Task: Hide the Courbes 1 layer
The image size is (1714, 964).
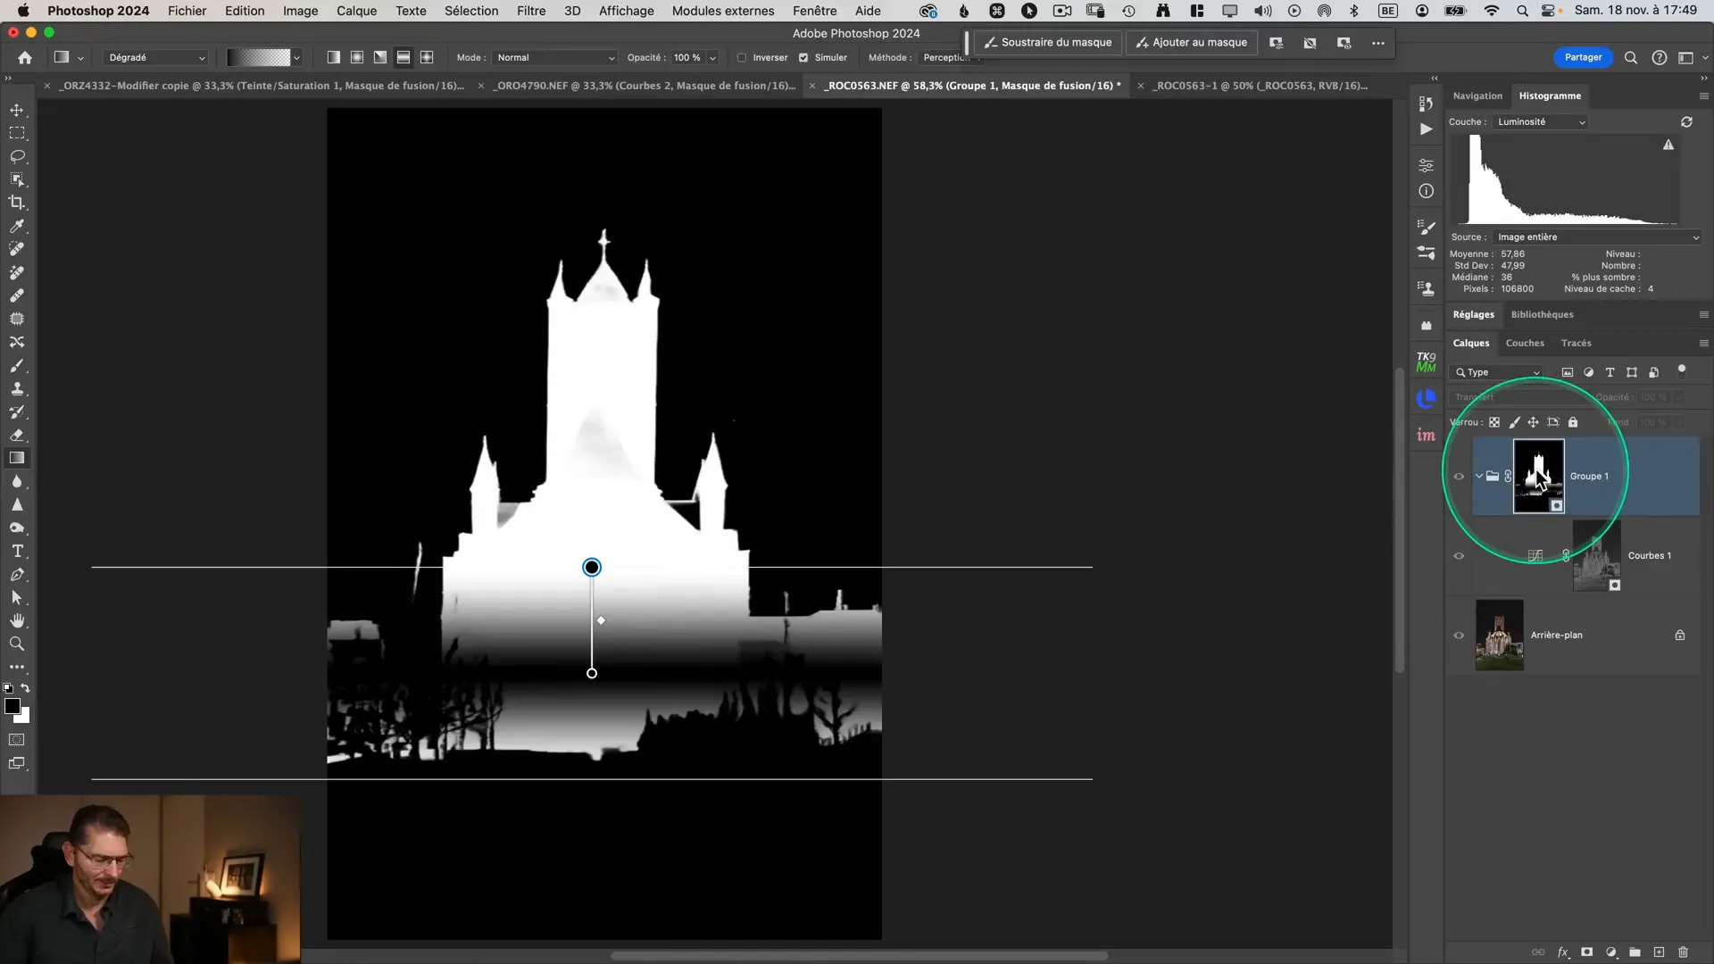Action: tap(1459, 555)
